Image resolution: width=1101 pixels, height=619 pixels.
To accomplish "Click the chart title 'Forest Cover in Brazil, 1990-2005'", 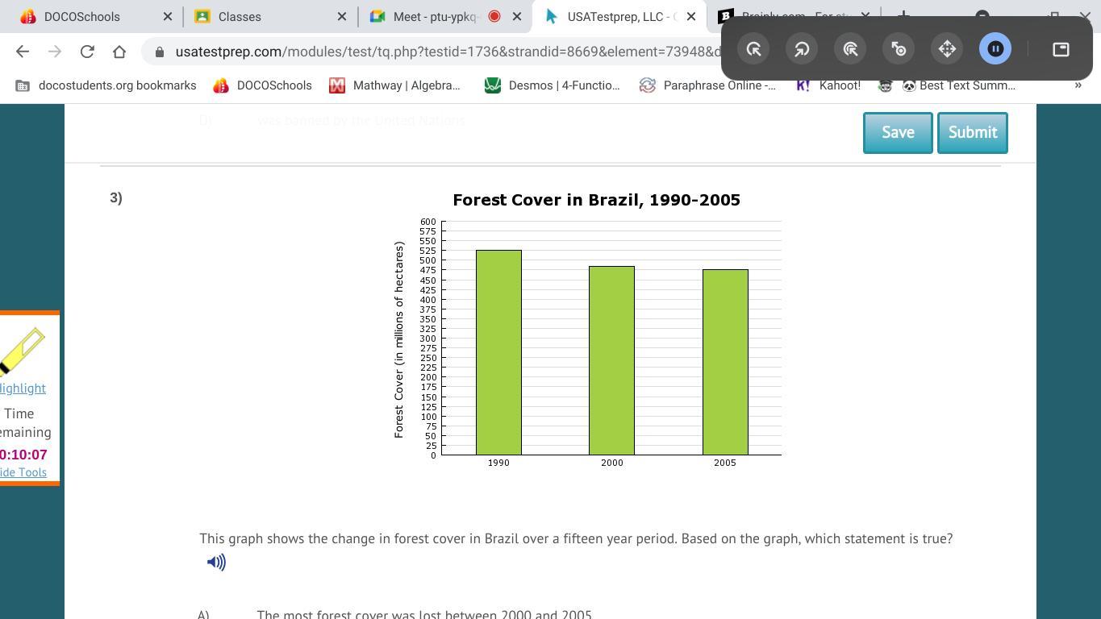I will click(x=597, y=200).
